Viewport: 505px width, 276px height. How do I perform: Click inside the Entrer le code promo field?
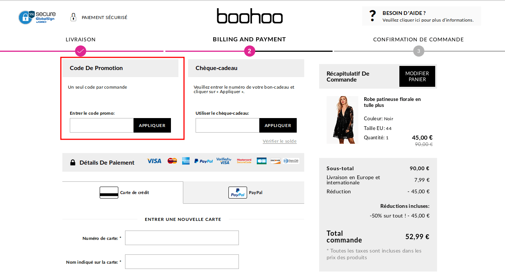coord(101,125)
